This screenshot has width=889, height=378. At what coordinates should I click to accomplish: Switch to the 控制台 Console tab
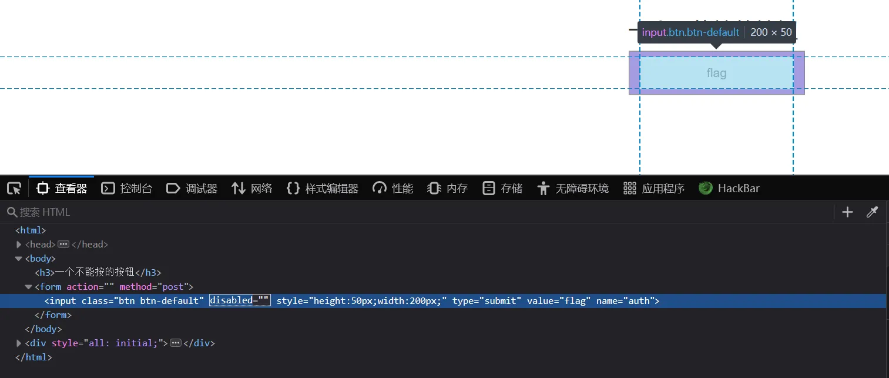[127, 189]
